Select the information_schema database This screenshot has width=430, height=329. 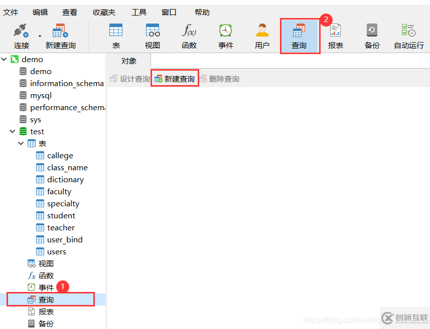click(61, 83)
